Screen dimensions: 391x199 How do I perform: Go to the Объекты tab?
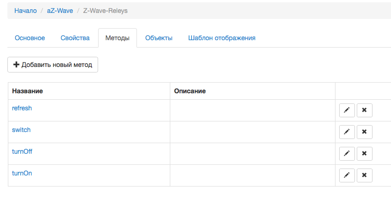pyautogui.click(x=159, y=38)
